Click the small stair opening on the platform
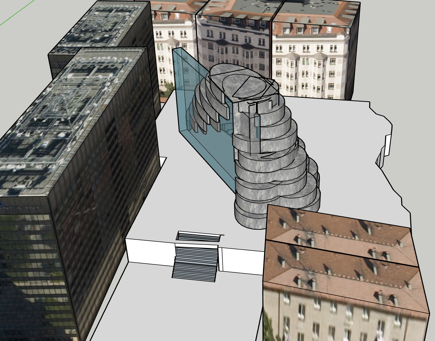 click(x=199, y=236)
